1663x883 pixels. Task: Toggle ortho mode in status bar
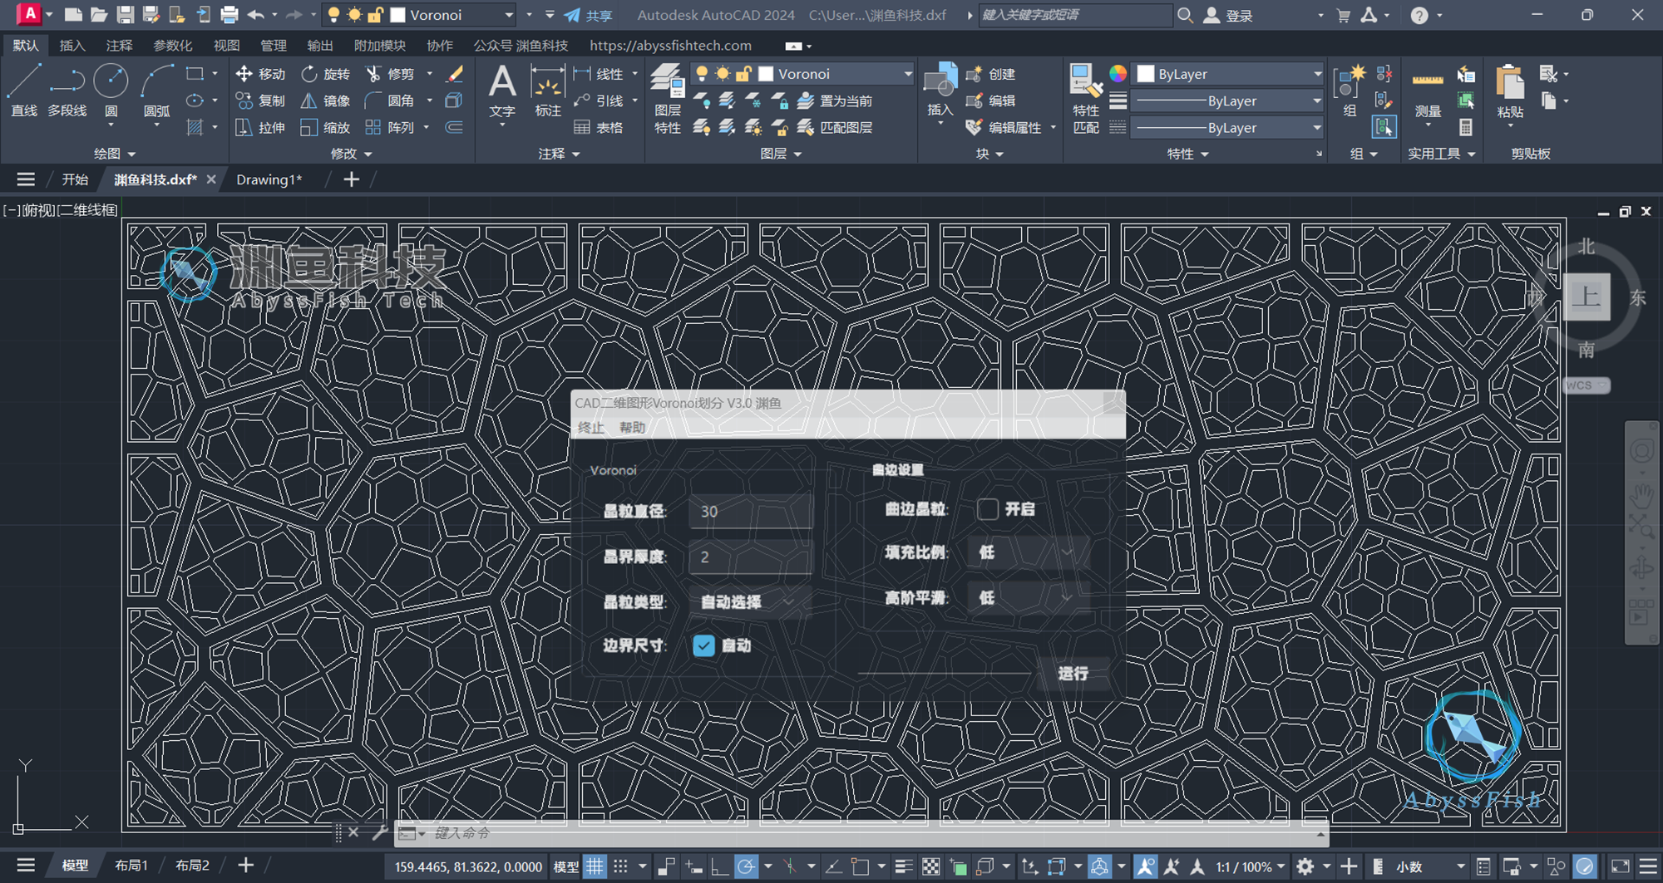(720, 866)
